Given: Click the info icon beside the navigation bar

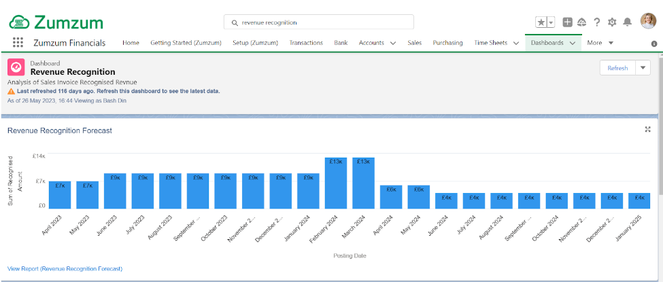Looking at the screenshot, I should click(654, 43).
